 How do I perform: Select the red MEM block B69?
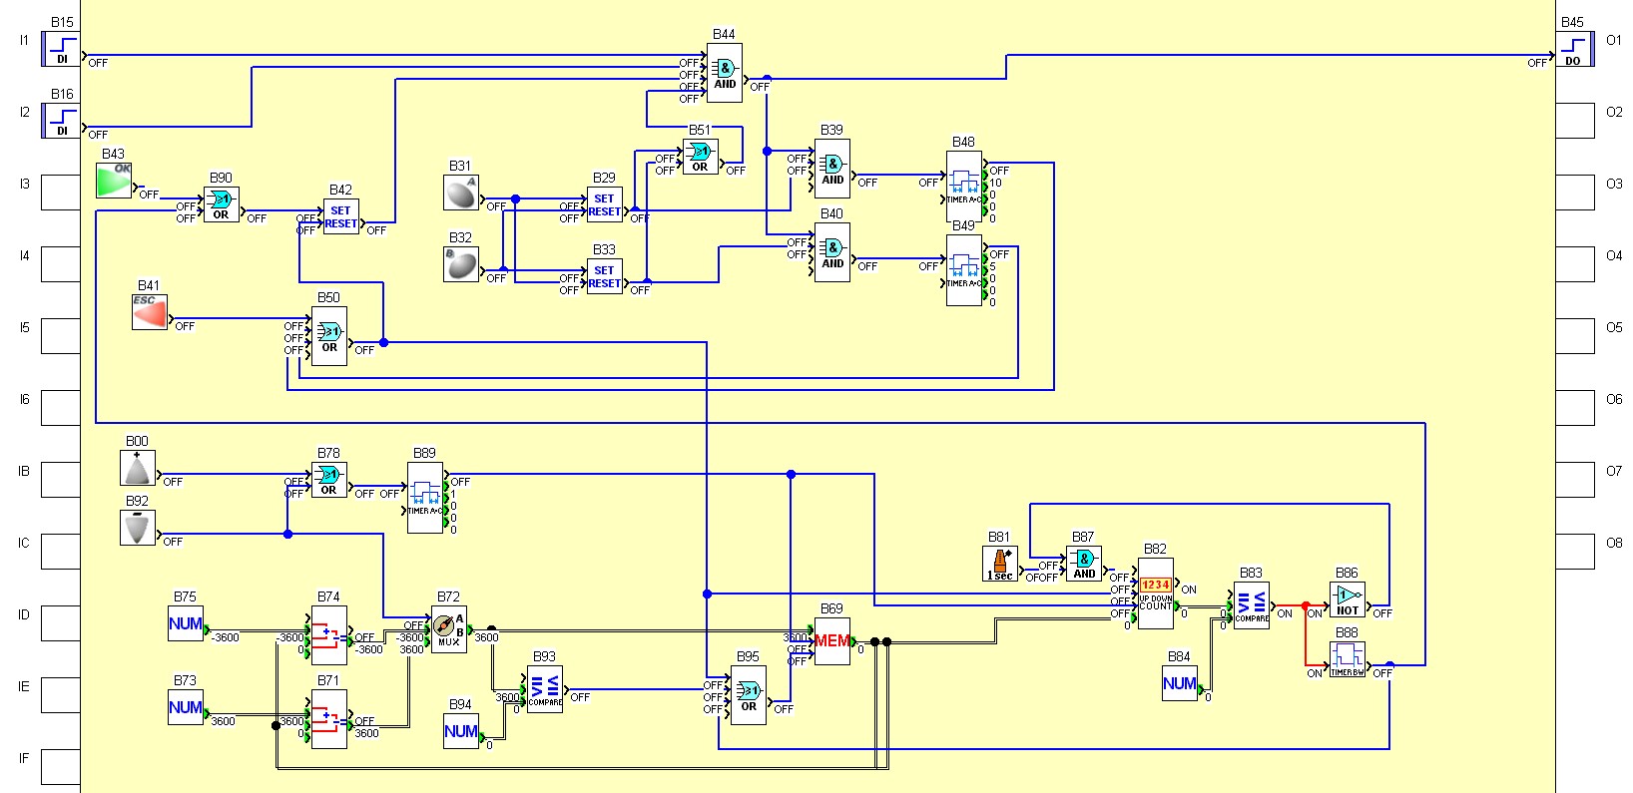point(831,640)
